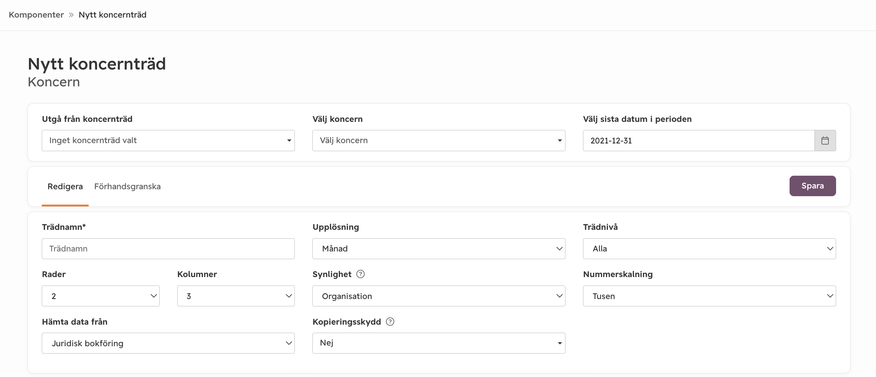Image resolution: width=876 pixels, height=377 pixels.
Task: Click the Trädnivå label
Action: pos(600,227)
